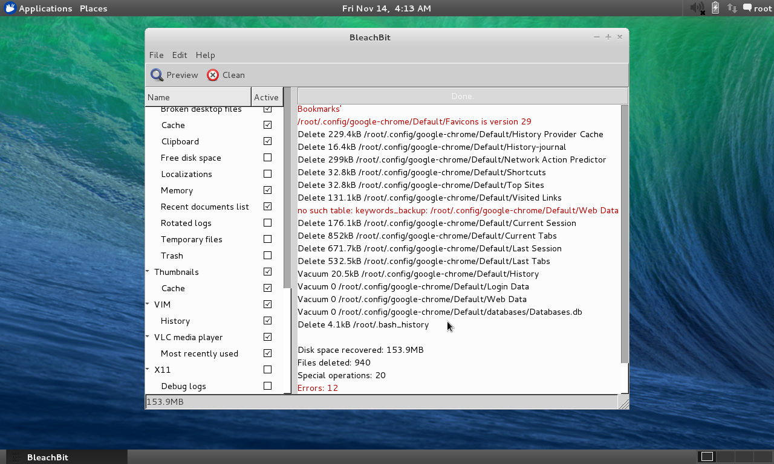Enable the Free disk space checkbox
Viewport: 774px width, 464px height.
click(267, 157)
